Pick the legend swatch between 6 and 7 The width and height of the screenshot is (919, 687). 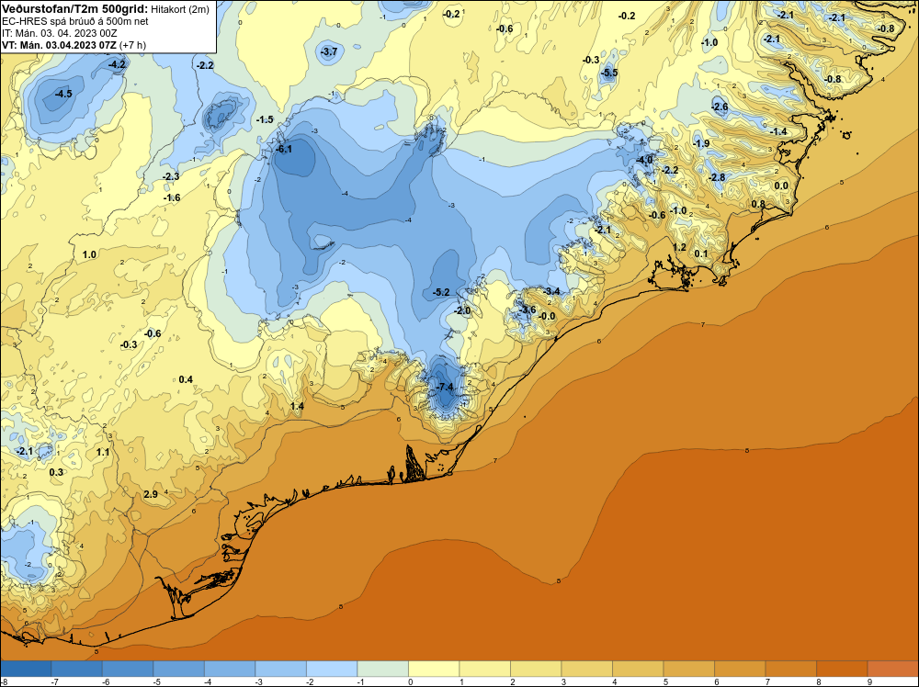(740, 669)
